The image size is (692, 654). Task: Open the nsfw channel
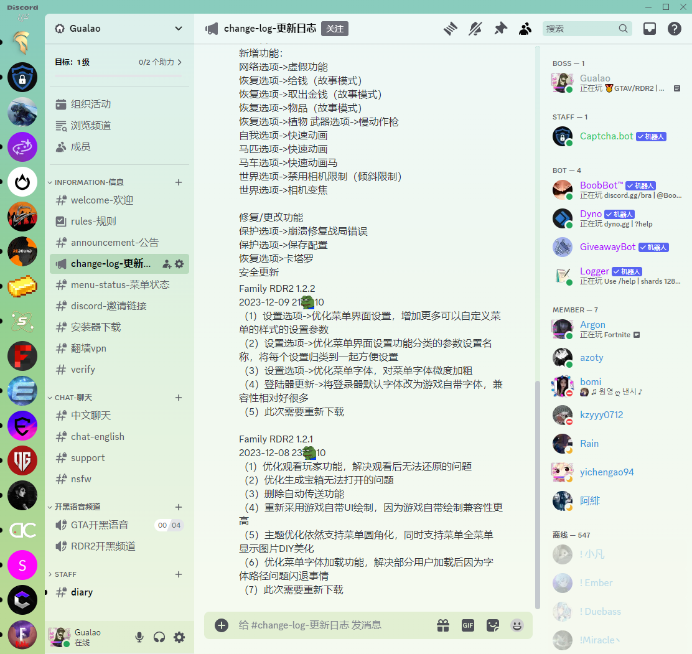click(119, 479)
